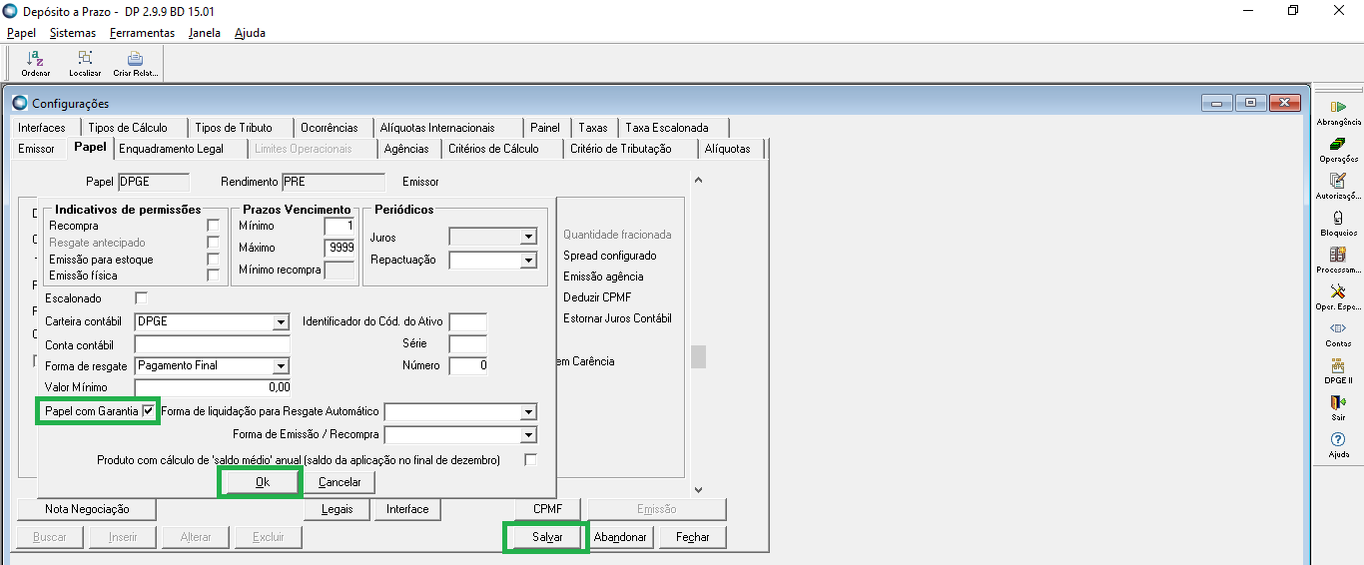This screenshot has height=565, width=1364.
Task: Open Oper. Especiais in the sidebar
Action: [1338, 297]
